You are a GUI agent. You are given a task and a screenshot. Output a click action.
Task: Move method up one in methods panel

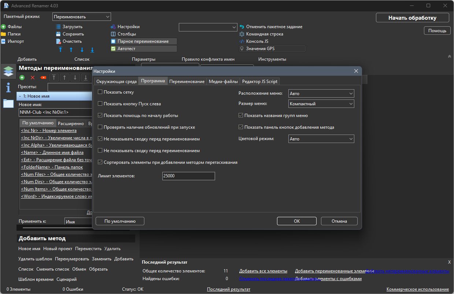65,78
